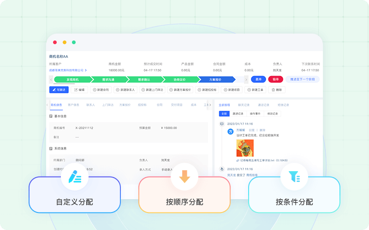Screen dimensions: 369x230
Task: Click the 方 user avatar in the timeline
Action: click(x=231, y=131)
